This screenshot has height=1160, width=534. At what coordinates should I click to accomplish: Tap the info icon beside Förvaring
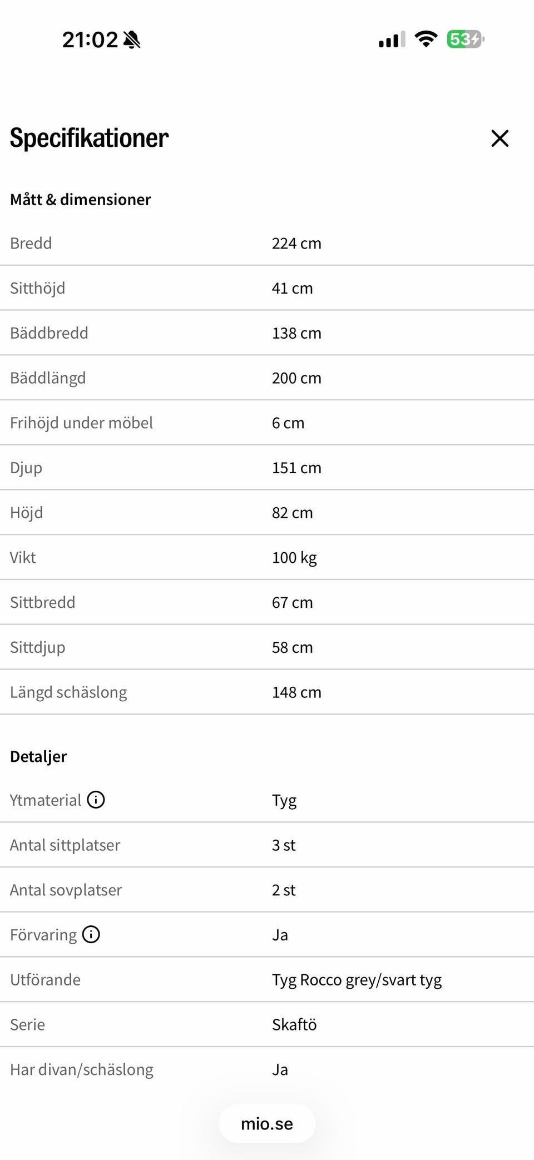(91, 934)
